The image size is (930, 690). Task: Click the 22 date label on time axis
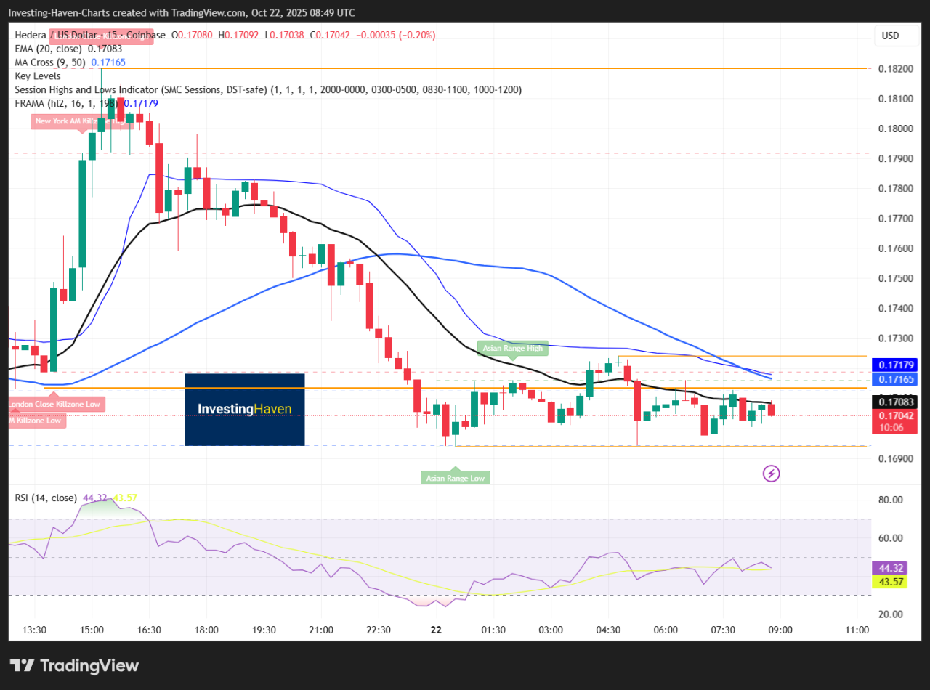[x=436, y=630]
